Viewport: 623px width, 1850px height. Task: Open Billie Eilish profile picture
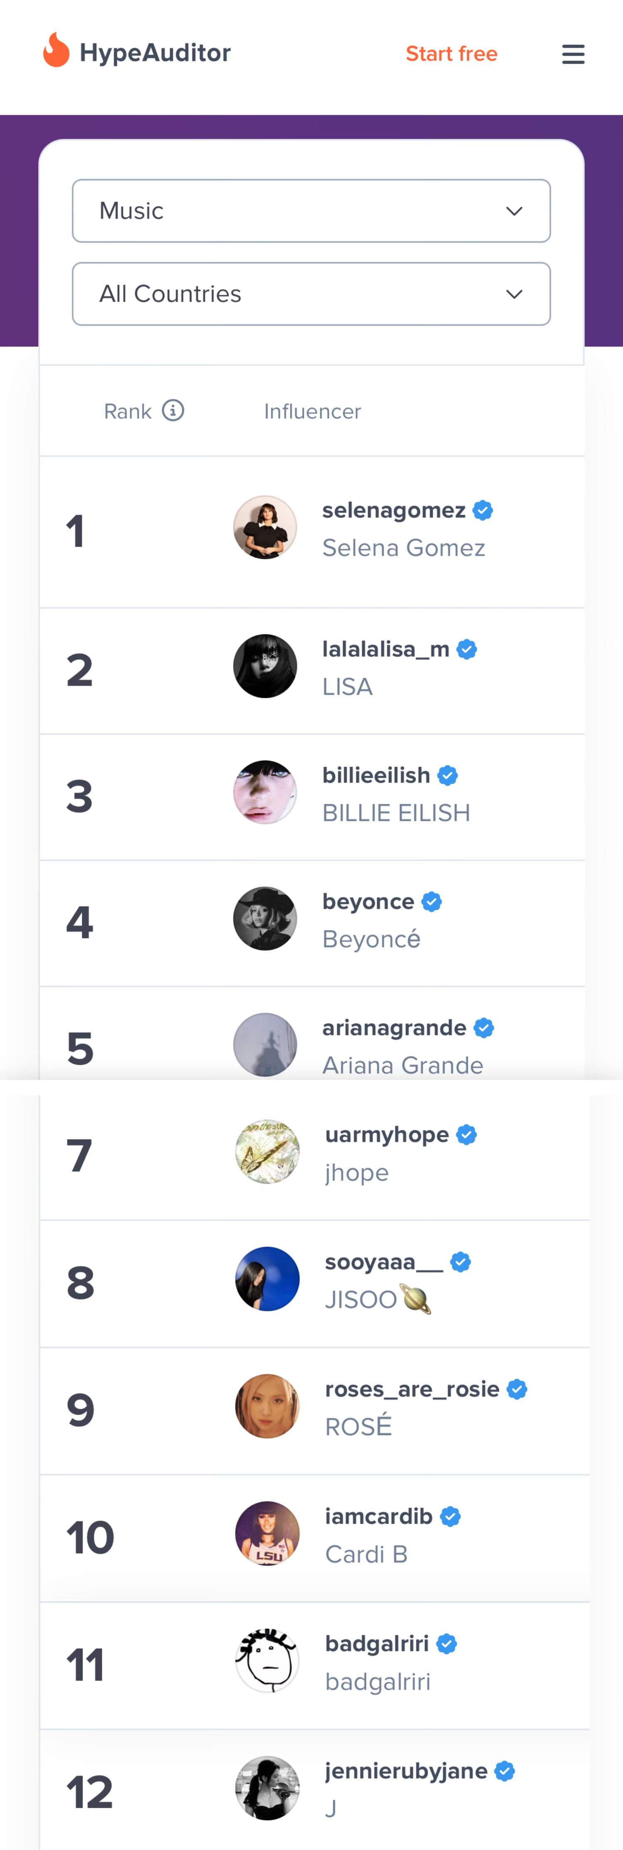click(x=265, y=792)
